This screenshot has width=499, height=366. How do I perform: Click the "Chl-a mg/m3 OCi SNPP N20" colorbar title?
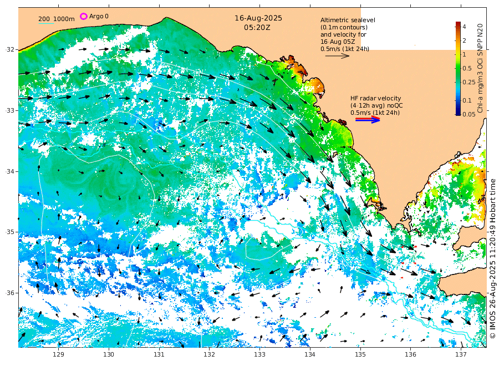(480, 68)
